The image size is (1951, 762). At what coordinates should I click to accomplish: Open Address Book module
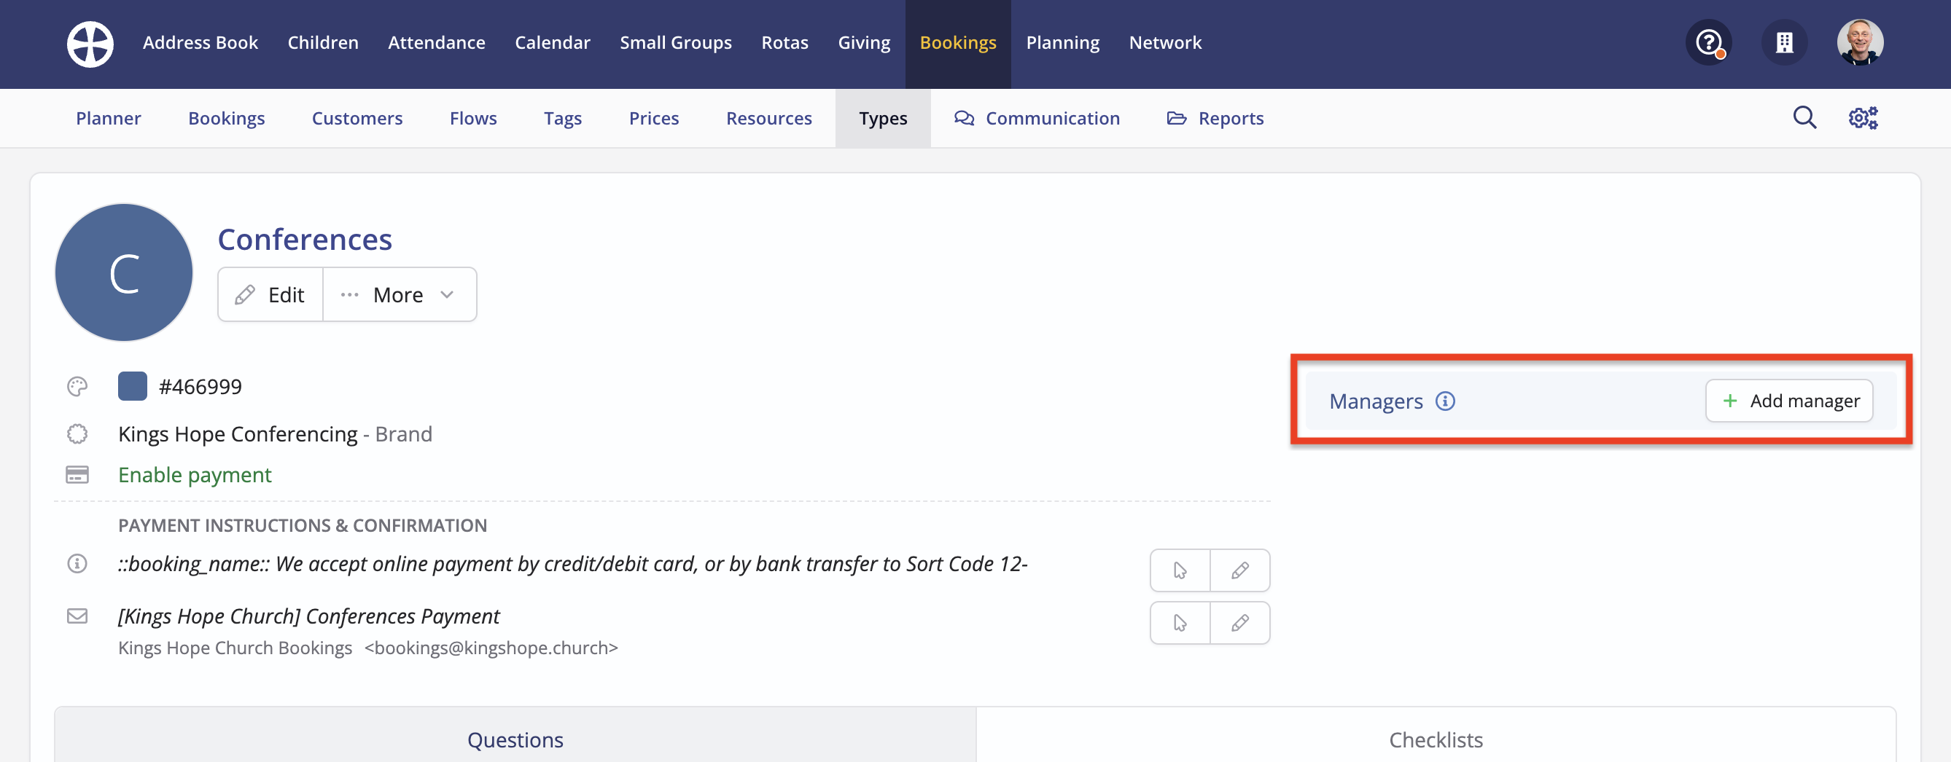tap(200, 42)
